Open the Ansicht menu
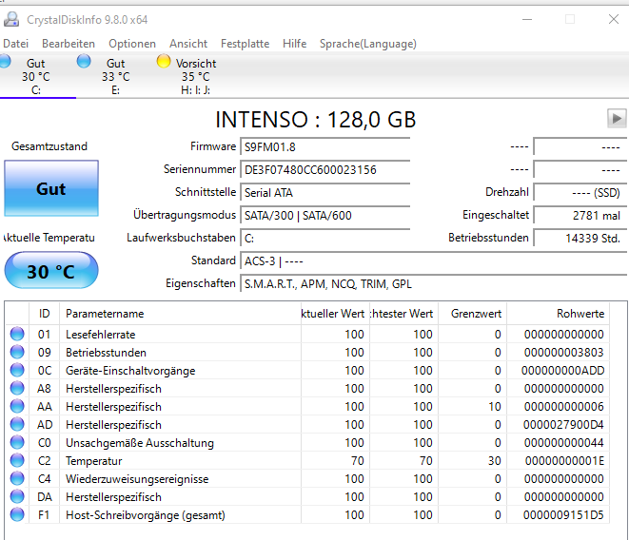The width and height of the screenshot is (629, 540). 188,44
